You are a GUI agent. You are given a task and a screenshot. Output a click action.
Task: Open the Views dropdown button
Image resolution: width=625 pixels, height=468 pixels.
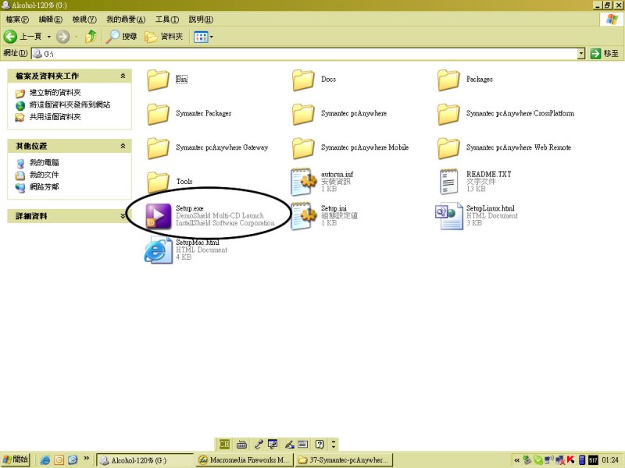pos(203,37)
